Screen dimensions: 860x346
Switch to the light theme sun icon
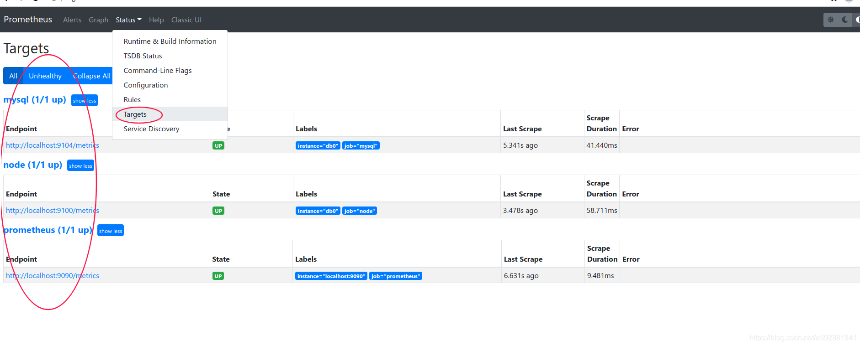pyautogui.click(x=831, y=20)
